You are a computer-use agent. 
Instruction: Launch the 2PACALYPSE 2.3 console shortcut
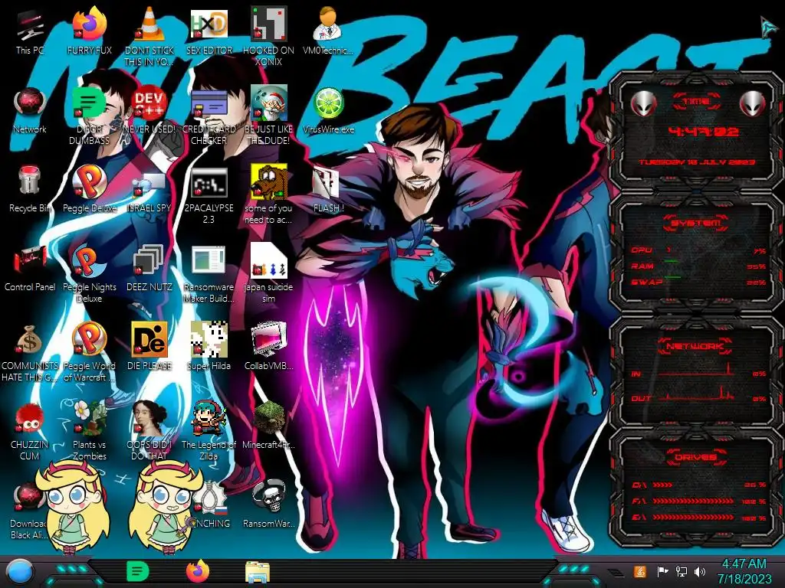point(209,195)
